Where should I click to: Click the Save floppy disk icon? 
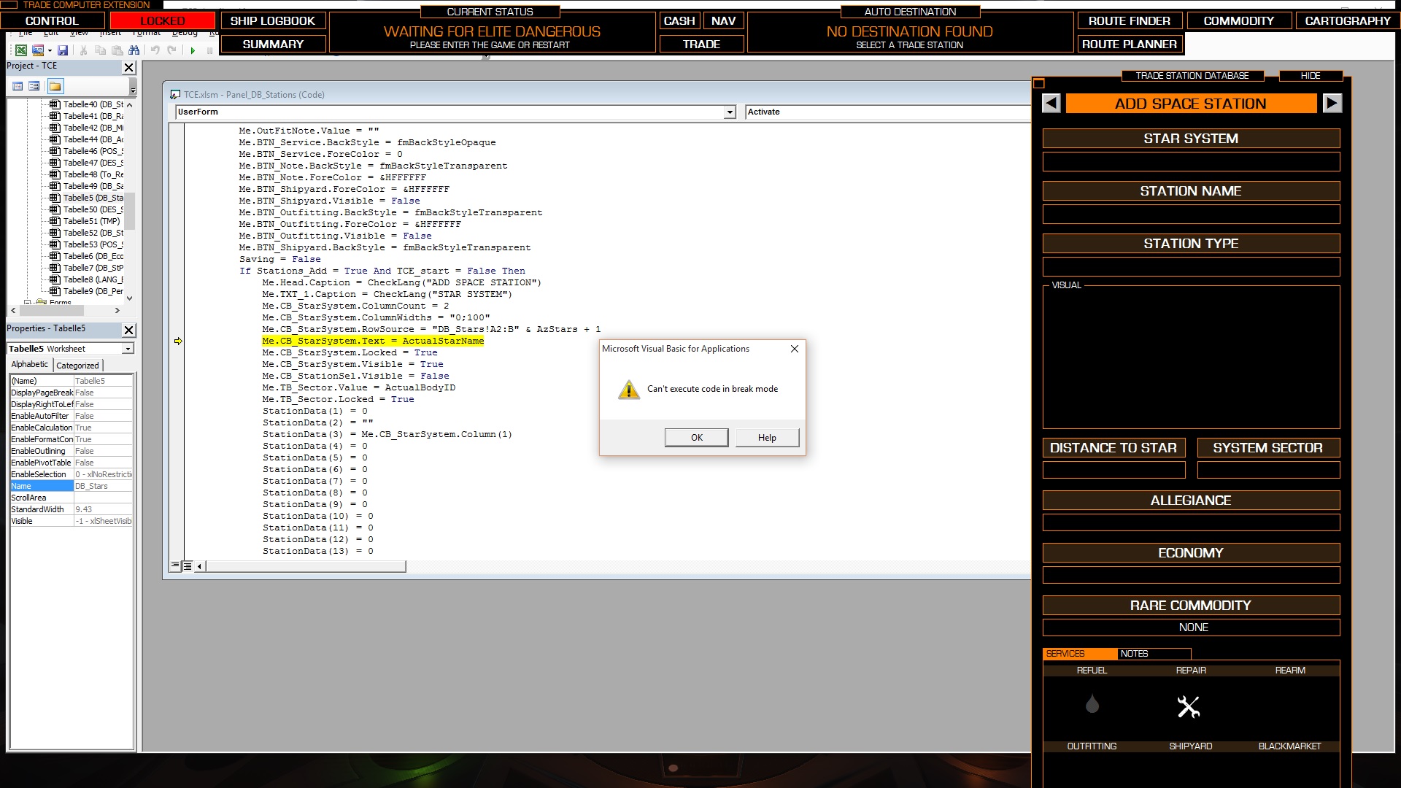63,50
